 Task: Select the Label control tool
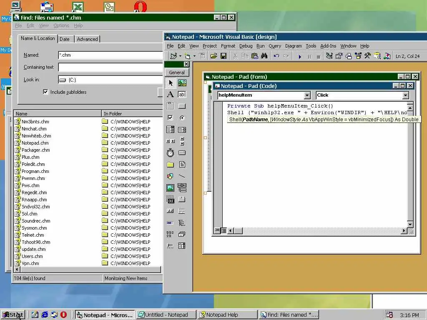pyautogui.click(x=171, y=95)
